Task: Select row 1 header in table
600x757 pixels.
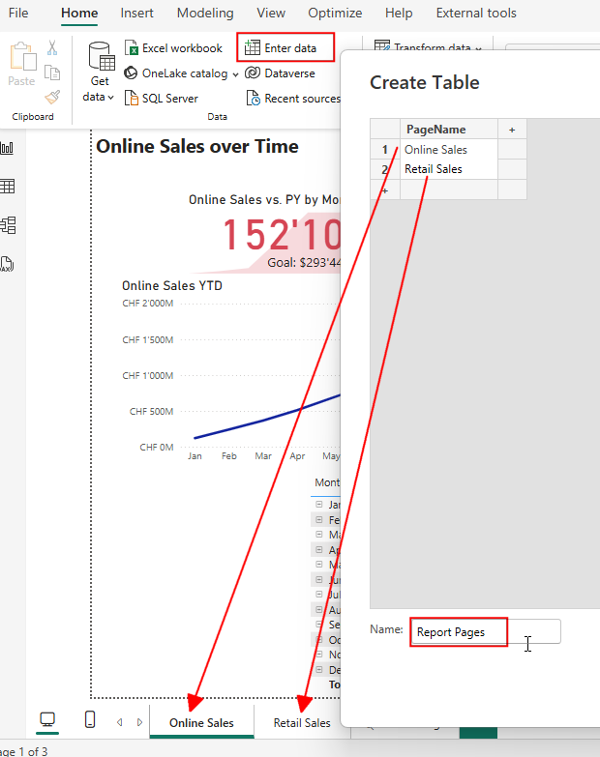Action: pos(385,150)
